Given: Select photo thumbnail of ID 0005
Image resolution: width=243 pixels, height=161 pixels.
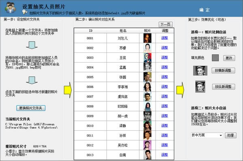Looking at the screenshot, I should (x=147, y=77).
